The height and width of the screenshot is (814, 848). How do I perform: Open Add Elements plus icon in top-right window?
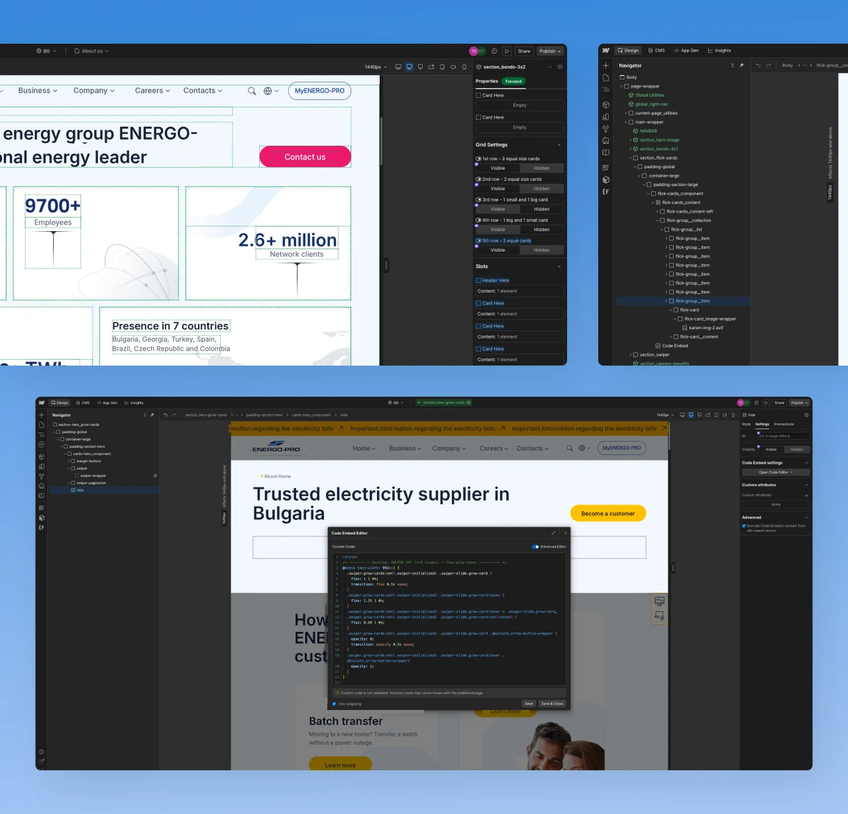[x=606, y=66]
